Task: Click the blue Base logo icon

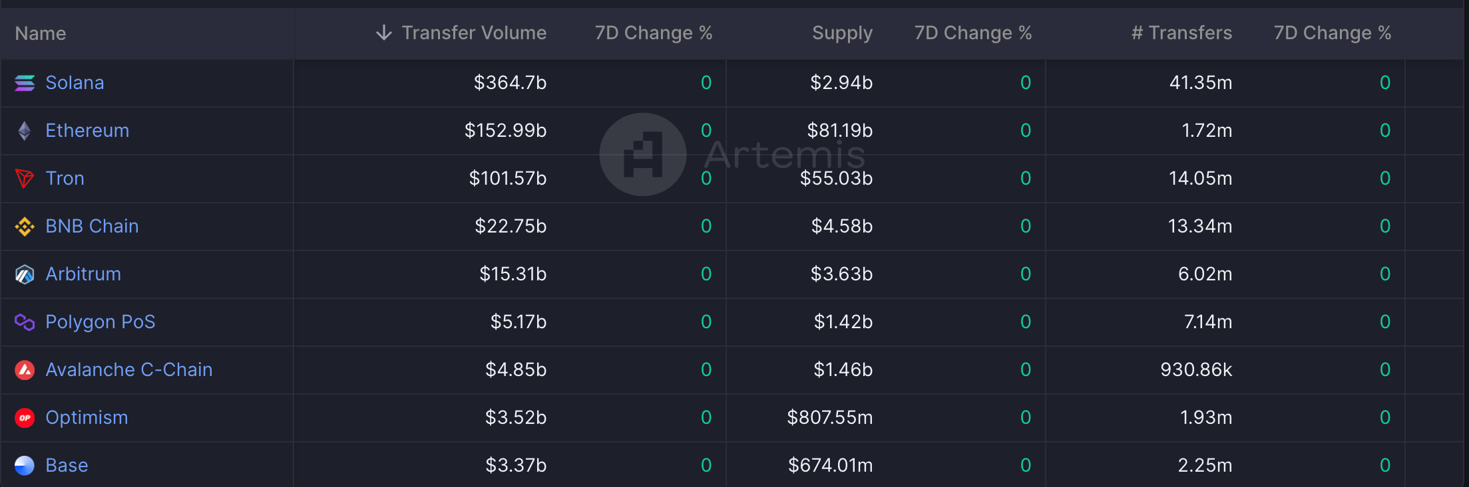Action: [x=25, y=466]
